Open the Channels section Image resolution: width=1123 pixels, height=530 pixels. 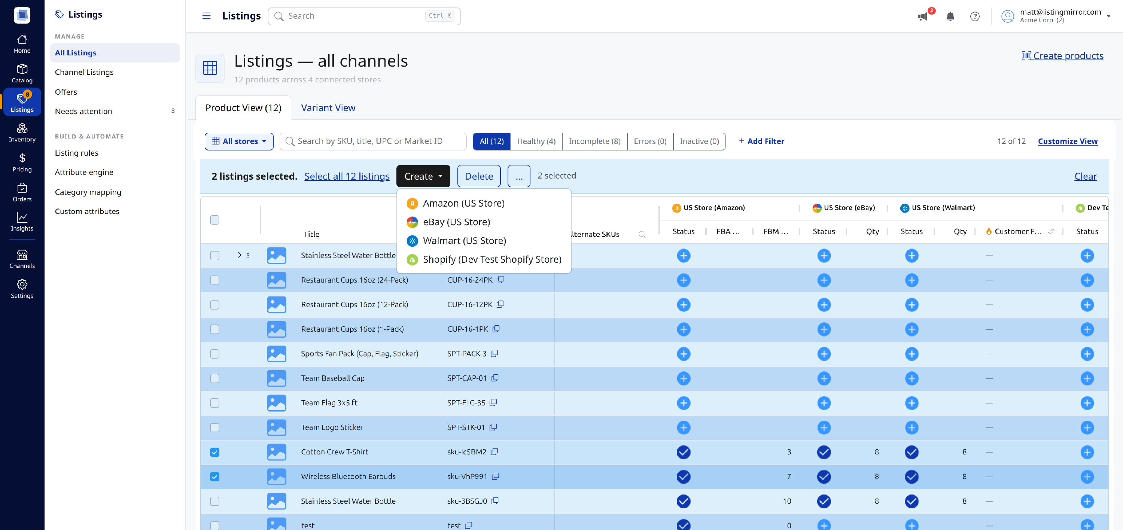[22, 259]
